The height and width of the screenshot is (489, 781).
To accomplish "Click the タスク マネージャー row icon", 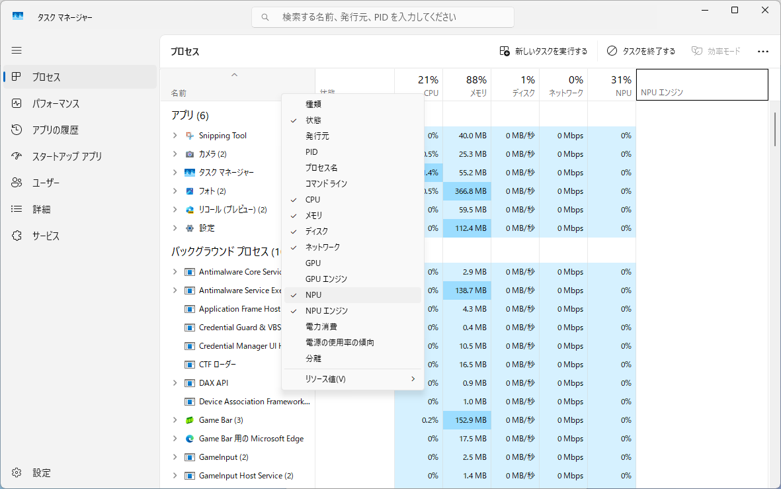I will coord(190,173).
